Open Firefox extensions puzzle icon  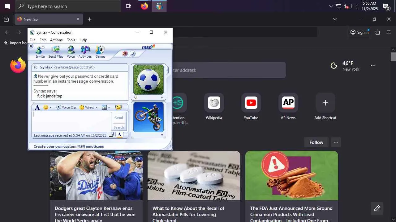pyautogui.click(x=377, y=32)
